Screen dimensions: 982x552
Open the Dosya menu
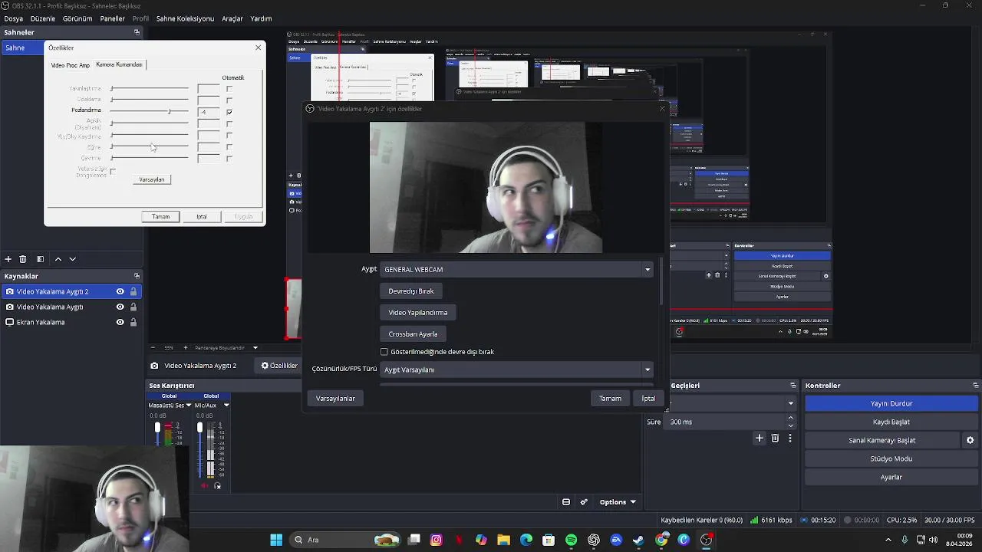click(x=13, y=18)
